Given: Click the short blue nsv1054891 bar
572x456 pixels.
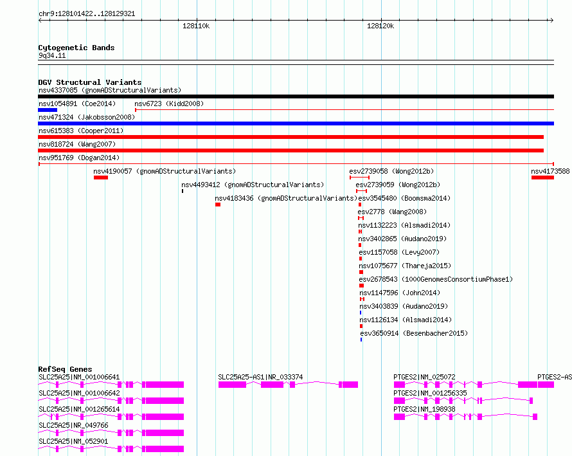Looking at the screenshot, I should pos(48,110).
